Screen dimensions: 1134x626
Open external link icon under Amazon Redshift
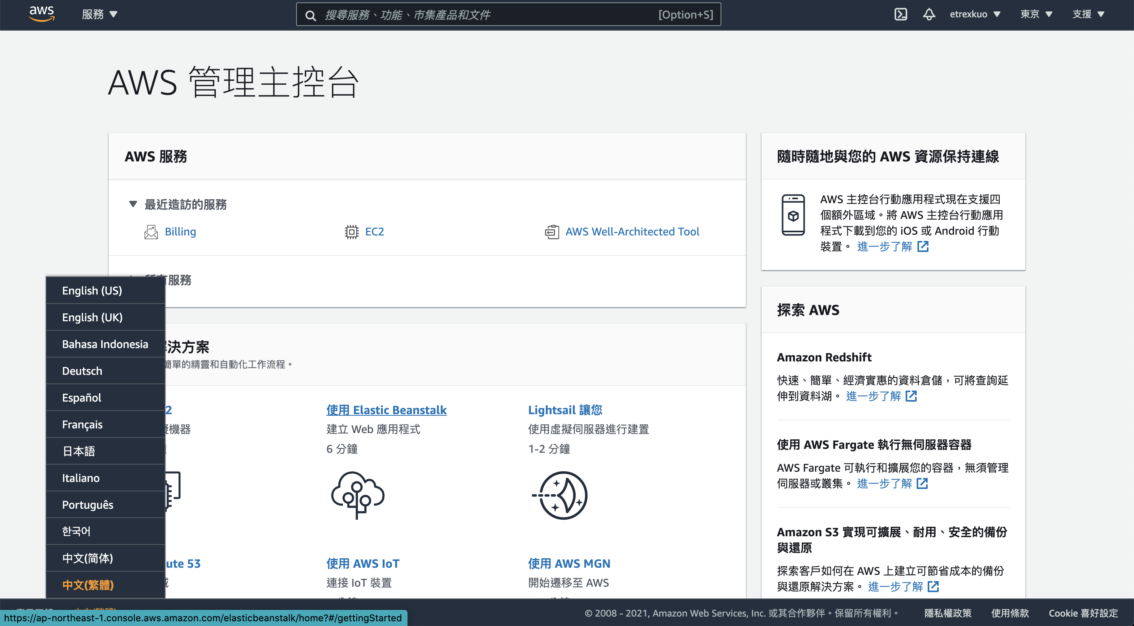pyautogui.click(x=911, y=396)
